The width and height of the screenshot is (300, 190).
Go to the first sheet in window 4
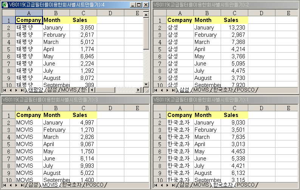[5, 90]
